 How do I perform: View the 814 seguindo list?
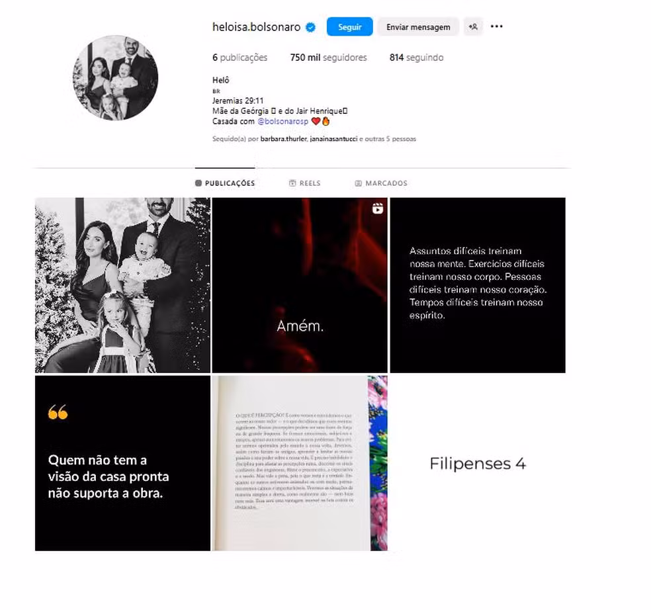click(x=416, y=58)
